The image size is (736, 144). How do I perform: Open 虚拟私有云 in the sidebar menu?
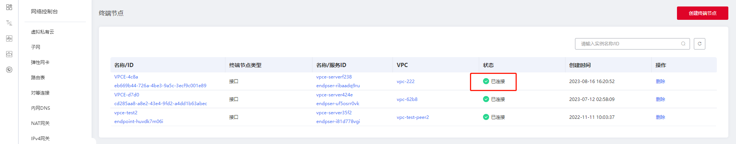pyautogui.click(x=43, y=32)
